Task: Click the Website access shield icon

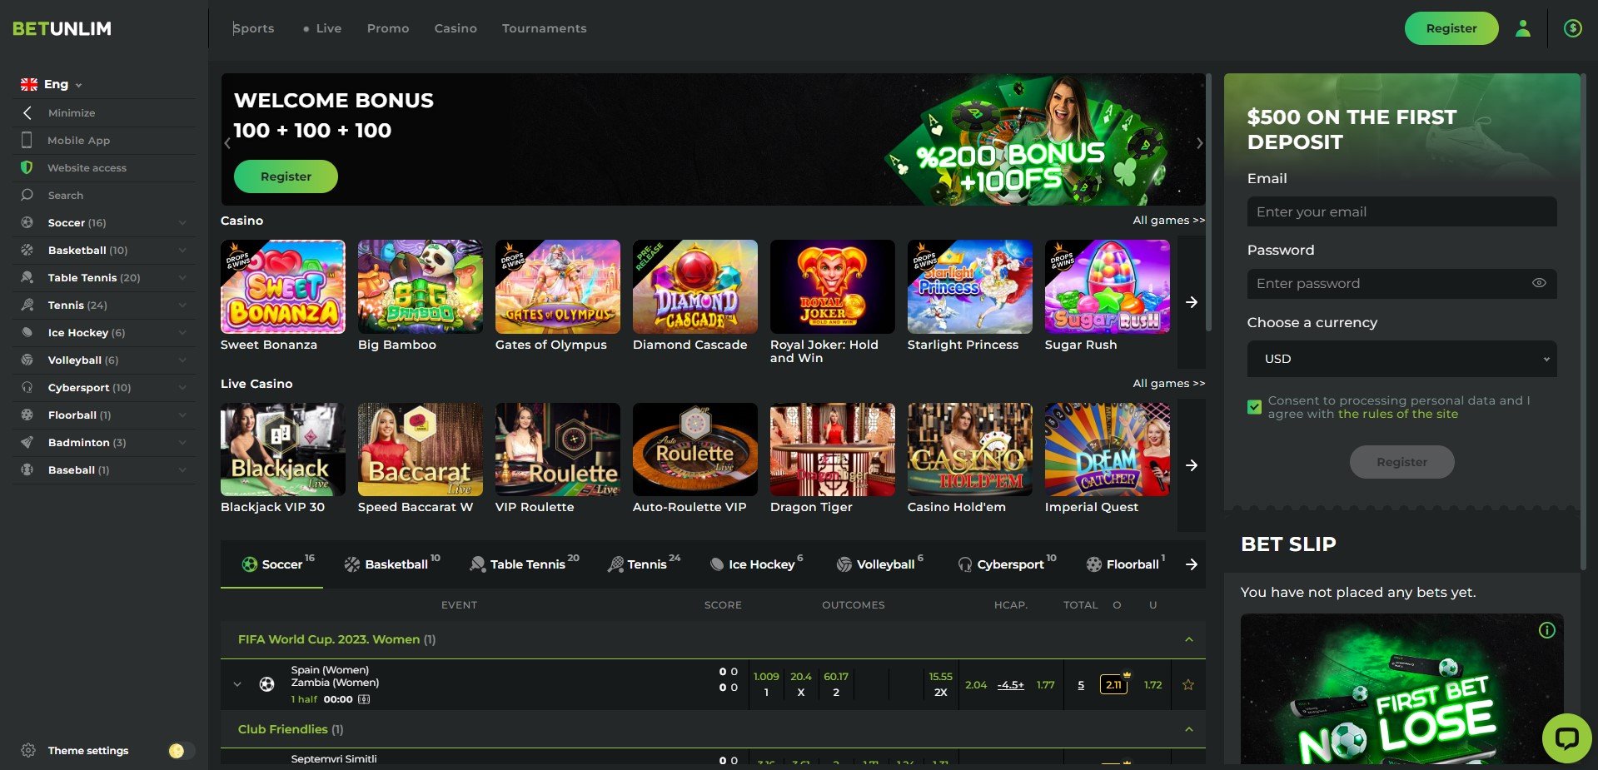Action: coord(27,167)
